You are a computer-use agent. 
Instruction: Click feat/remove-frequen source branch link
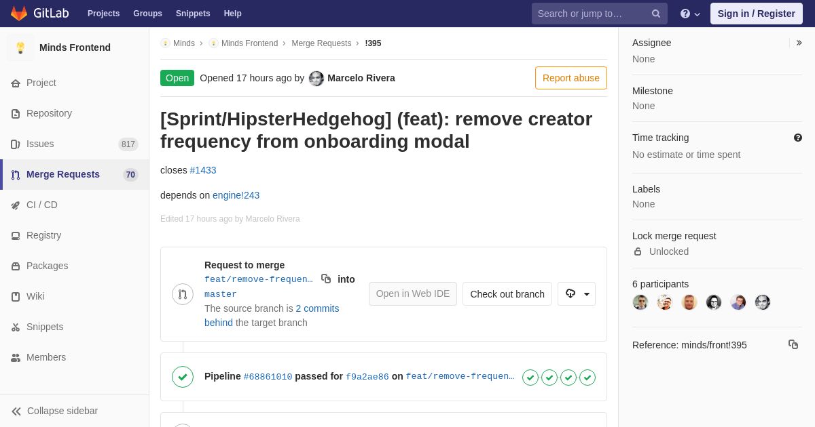click(x=259, y=279)
